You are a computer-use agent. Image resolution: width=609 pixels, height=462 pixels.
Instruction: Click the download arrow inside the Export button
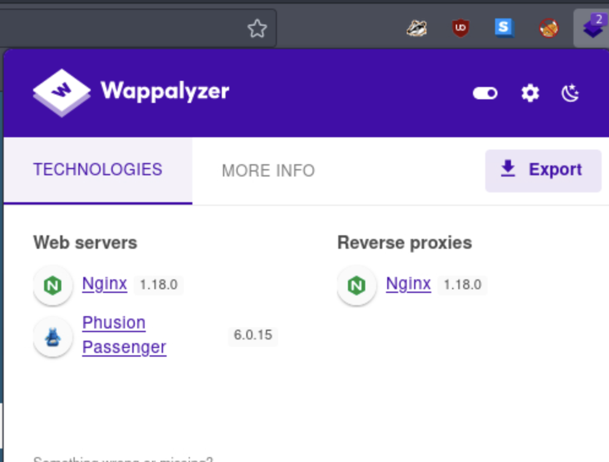point(507,170)
